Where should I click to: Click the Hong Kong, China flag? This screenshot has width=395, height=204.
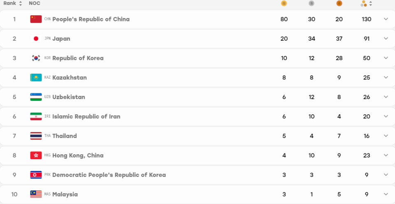36,155
